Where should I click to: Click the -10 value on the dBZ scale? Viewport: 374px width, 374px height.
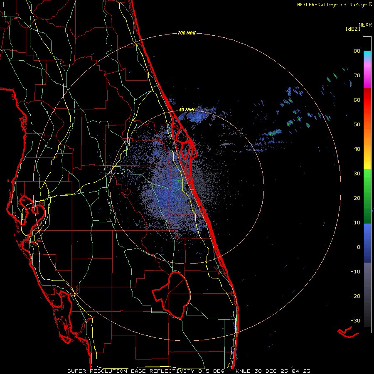tap(355, 272)
